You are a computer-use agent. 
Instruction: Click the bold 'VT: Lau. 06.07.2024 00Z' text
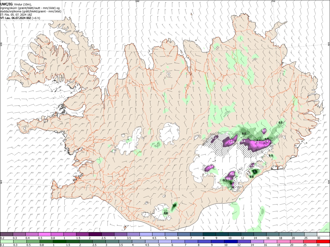click(x=16, y=18)
